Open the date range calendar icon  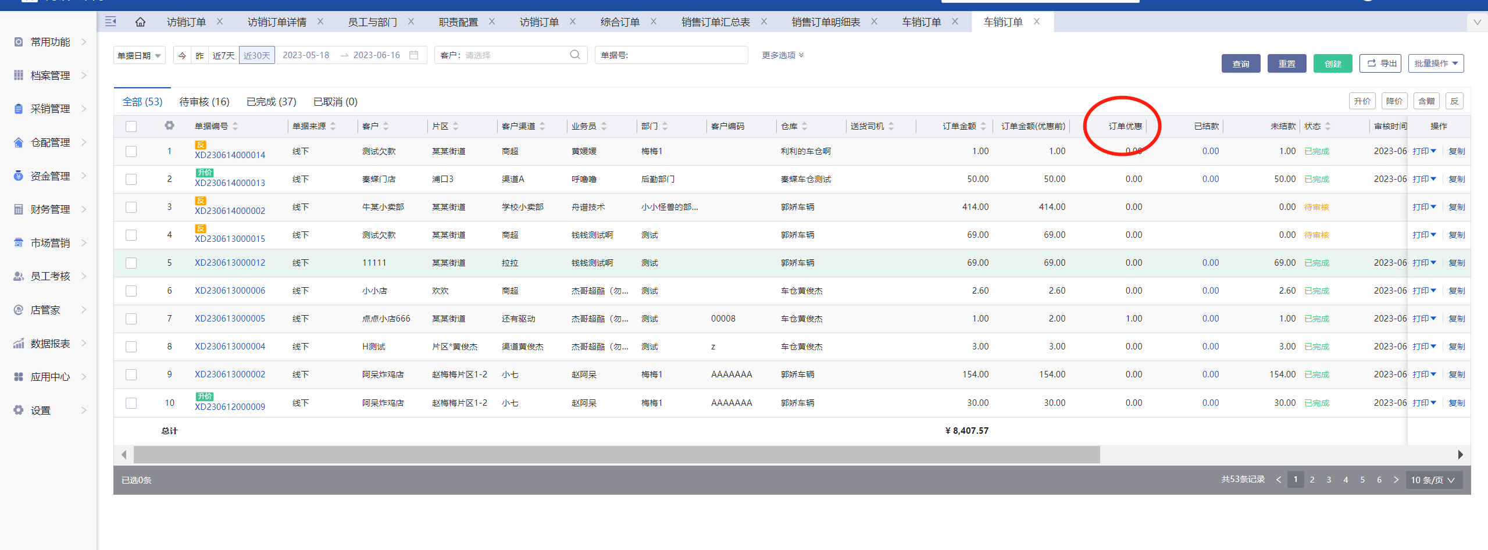pyautogui.click(x=414, y=55)
